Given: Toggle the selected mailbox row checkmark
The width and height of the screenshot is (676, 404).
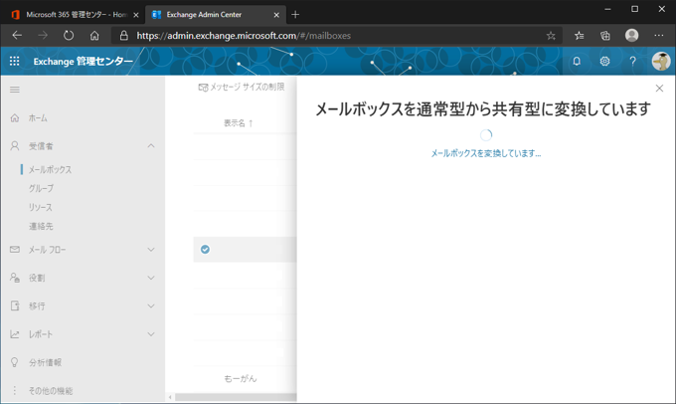Looking at the screenshot, I should pyautogui.click(x=205, y=249).
